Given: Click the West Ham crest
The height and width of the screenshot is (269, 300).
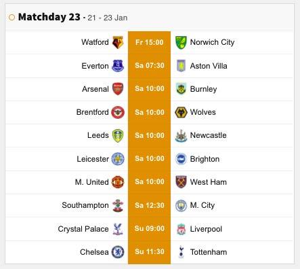Looking at the screenshot, I should click(181, 182).
